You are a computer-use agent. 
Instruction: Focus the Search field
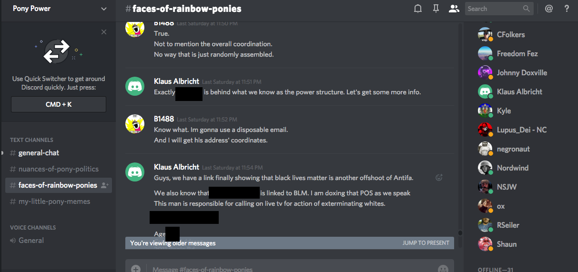click(x=493, y=9)
